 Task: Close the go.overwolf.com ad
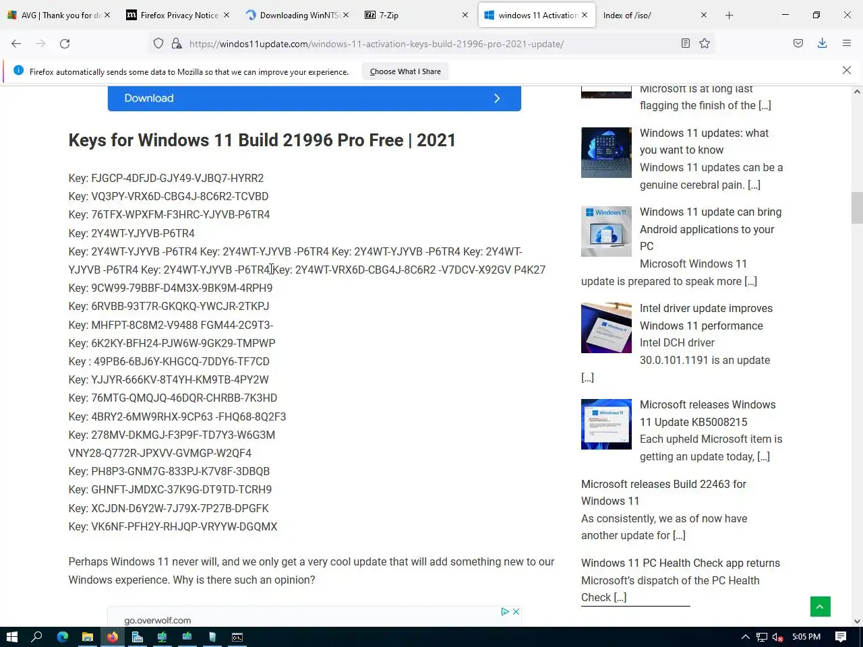516,611
